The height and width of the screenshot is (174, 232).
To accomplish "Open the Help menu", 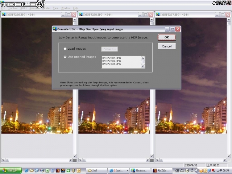I will pyautogui.click(x=75, y=8).
